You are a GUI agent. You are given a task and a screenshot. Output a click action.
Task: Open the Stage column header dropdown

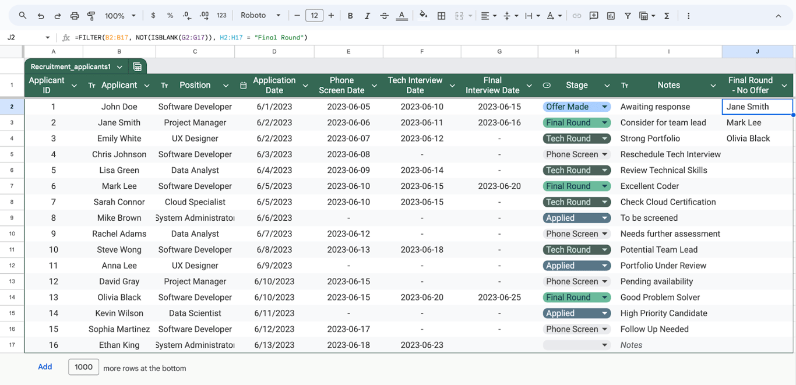607,86
